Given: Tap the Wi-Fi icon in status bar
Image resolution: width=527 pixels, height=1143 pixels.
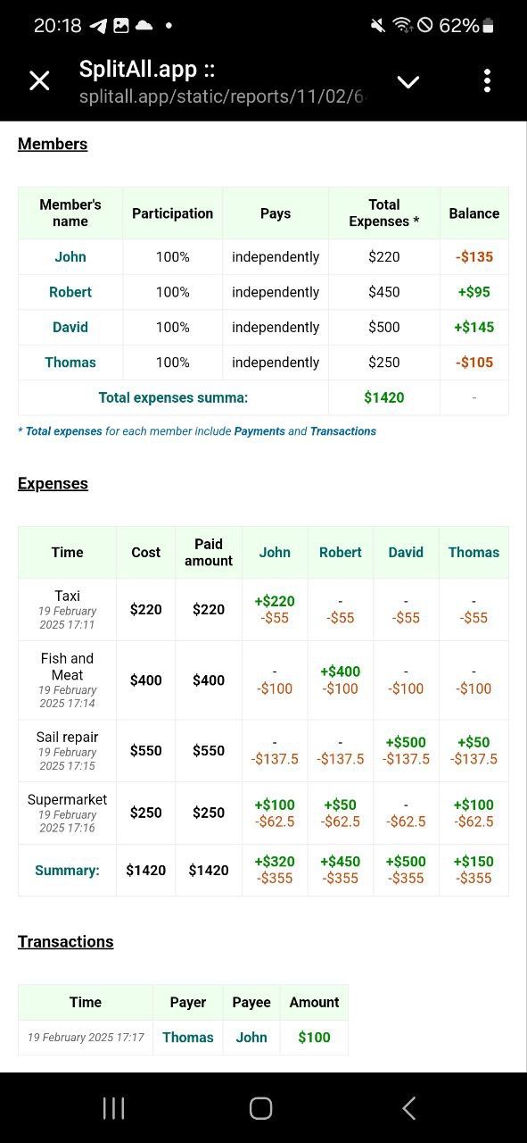Looking at the screenshot, I should [402, 26].
